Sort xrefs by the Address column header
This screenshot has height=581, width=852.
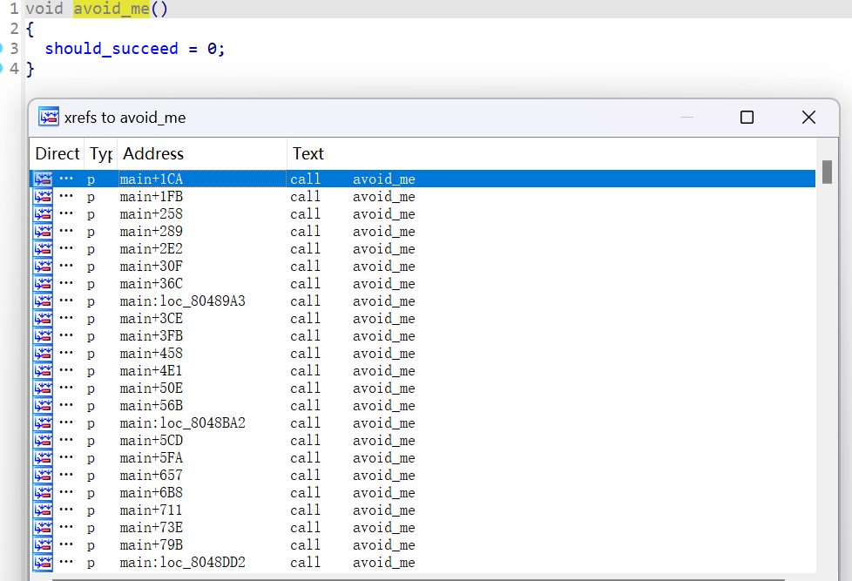pyautogui.click(x=202, y=154)
